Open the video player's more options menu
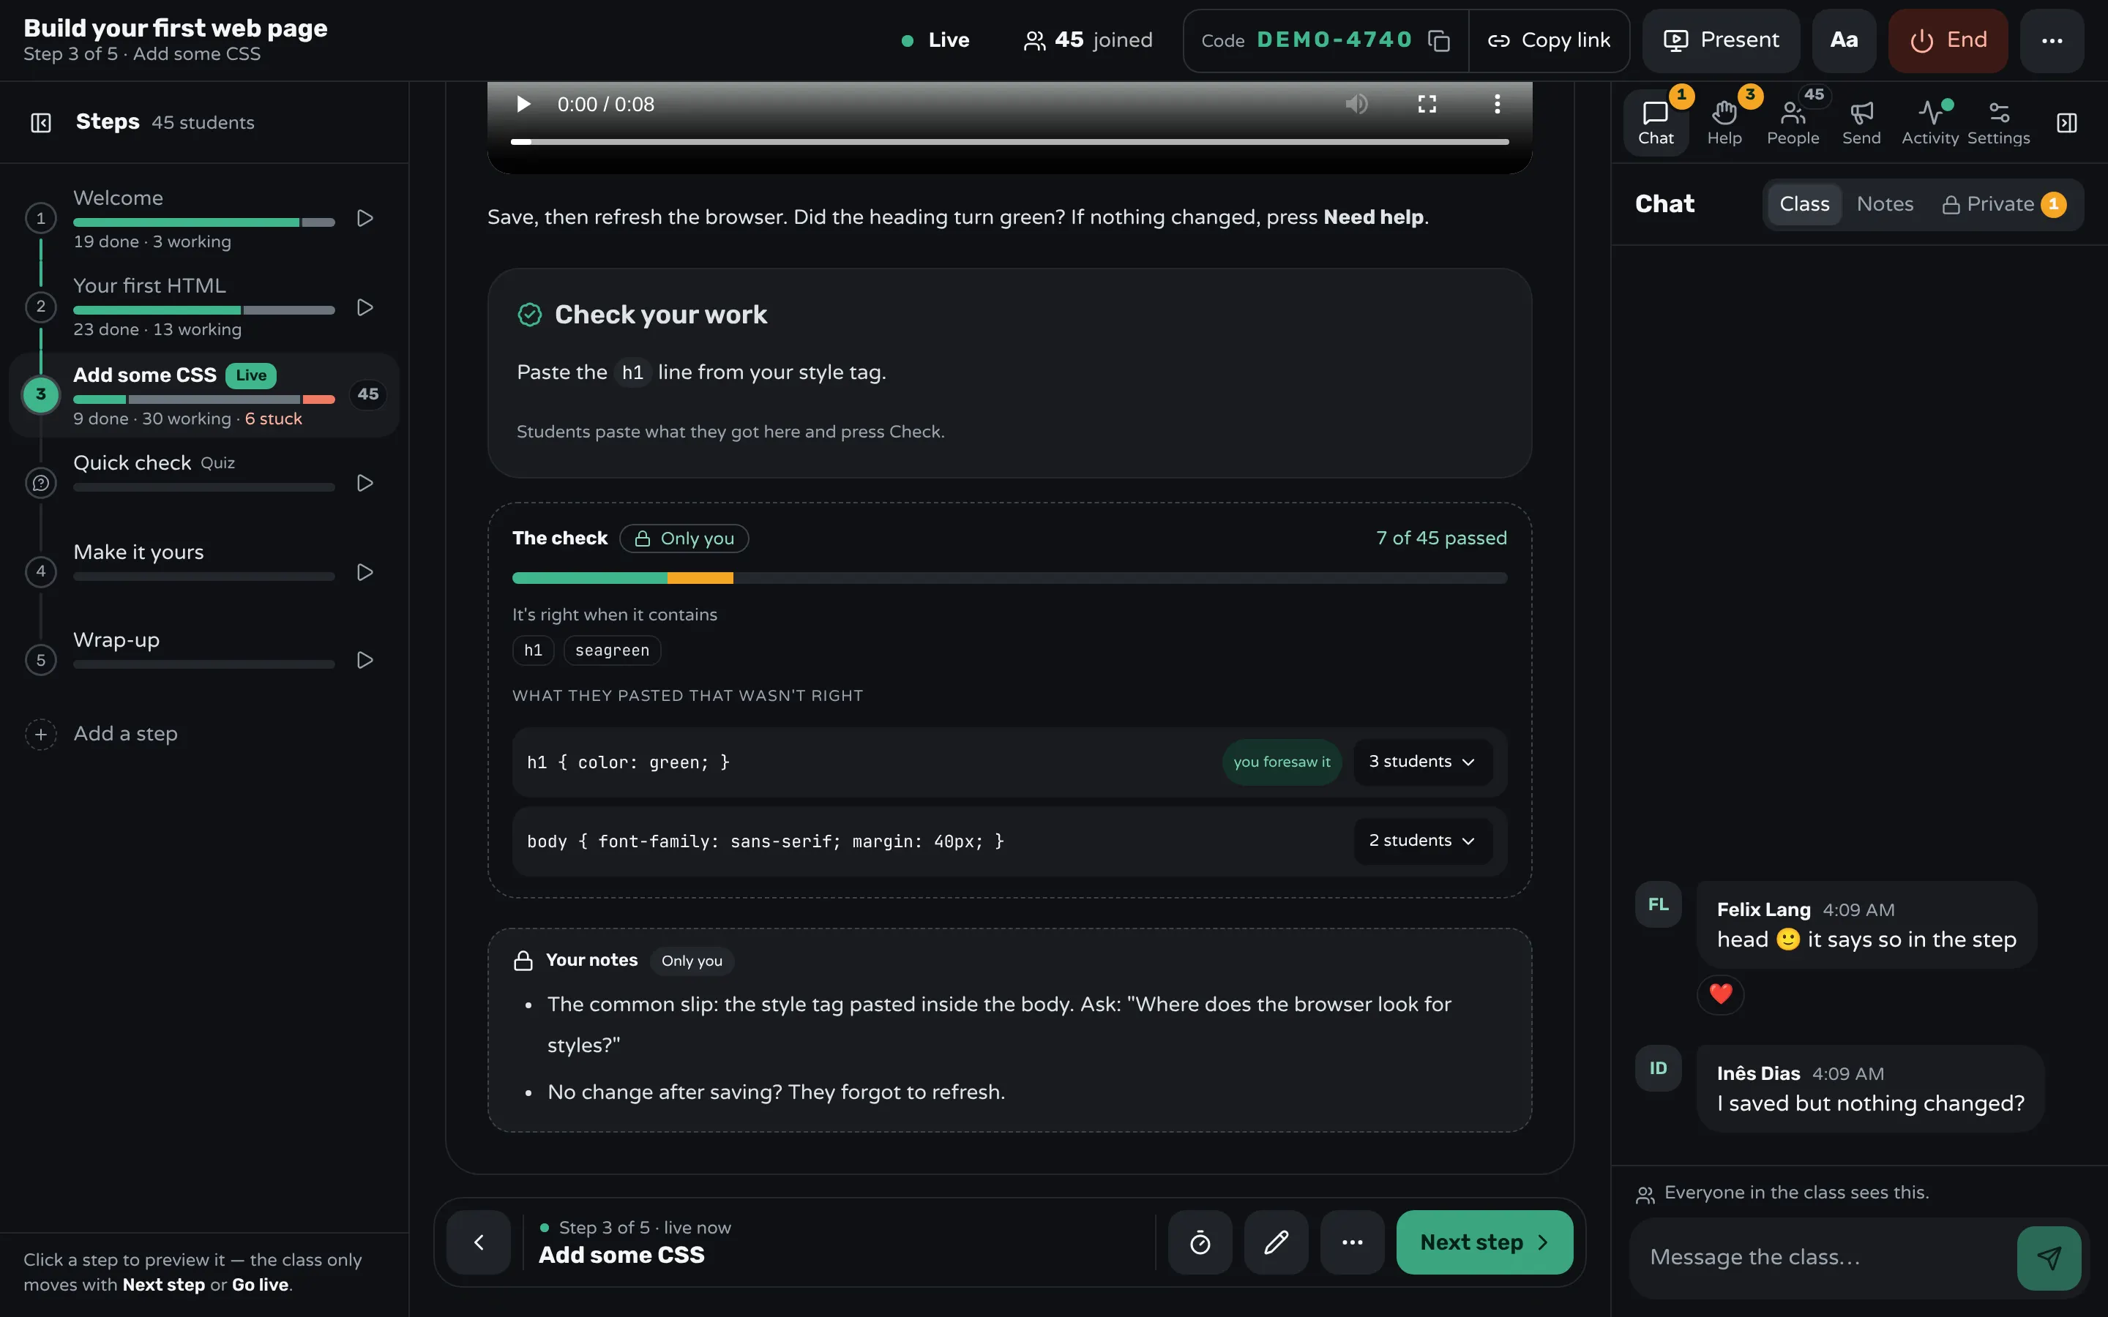Screen dimensions: 2108x1317 [1498, 105]
